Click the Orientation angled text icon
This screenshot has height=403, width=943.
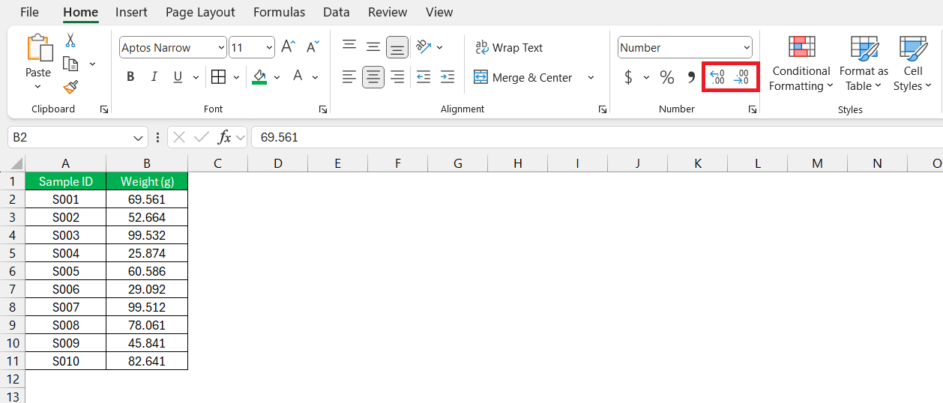pyautogui.click(x=424, y=46)
